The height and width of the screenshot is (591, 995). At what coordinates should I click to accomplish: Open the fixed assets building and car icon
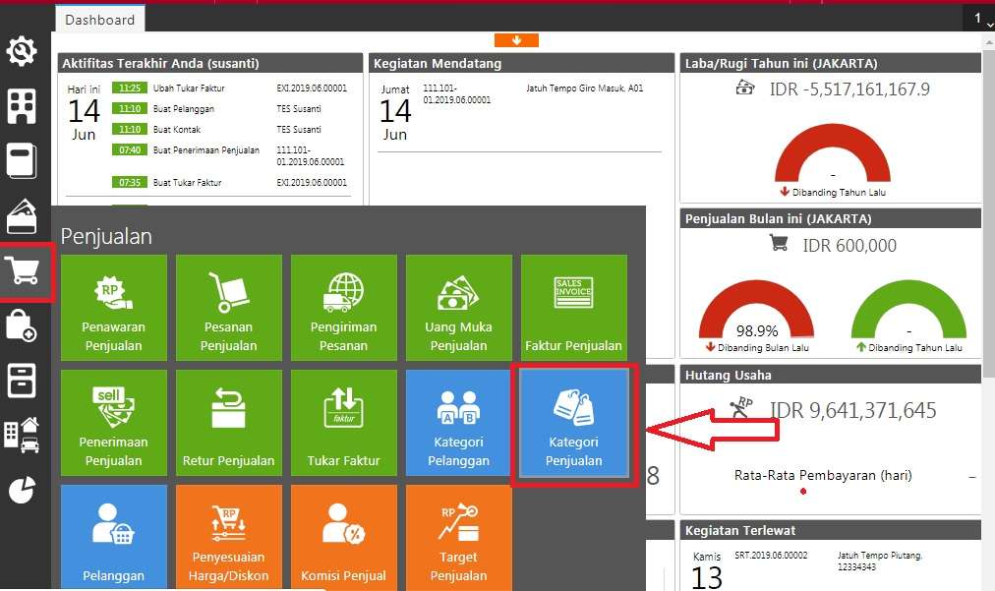tap(22, 436)
